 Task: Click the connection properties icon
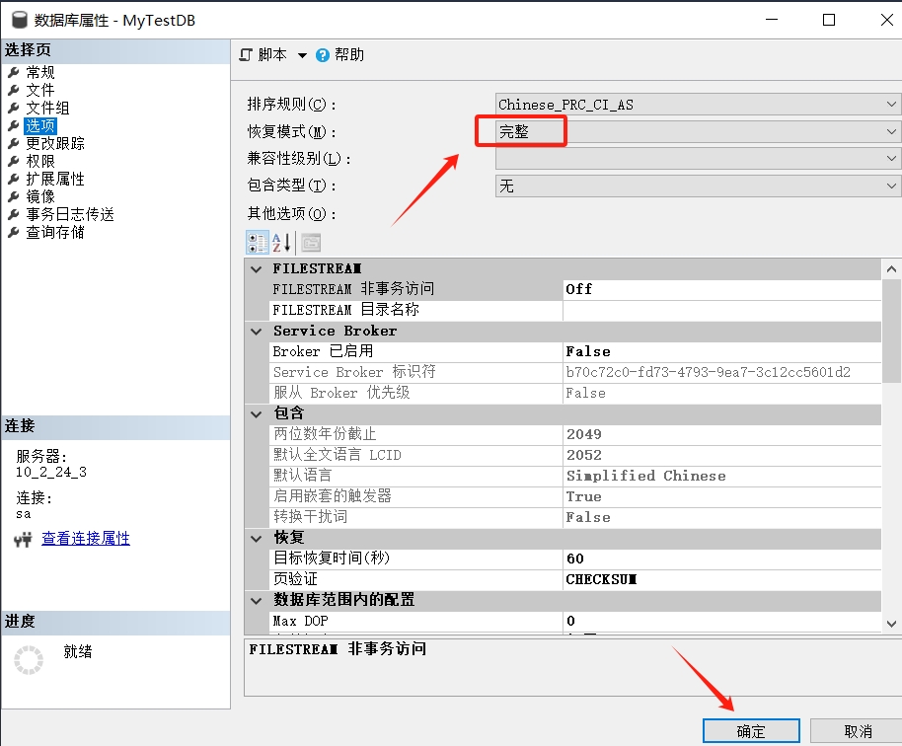pos(24,539)
